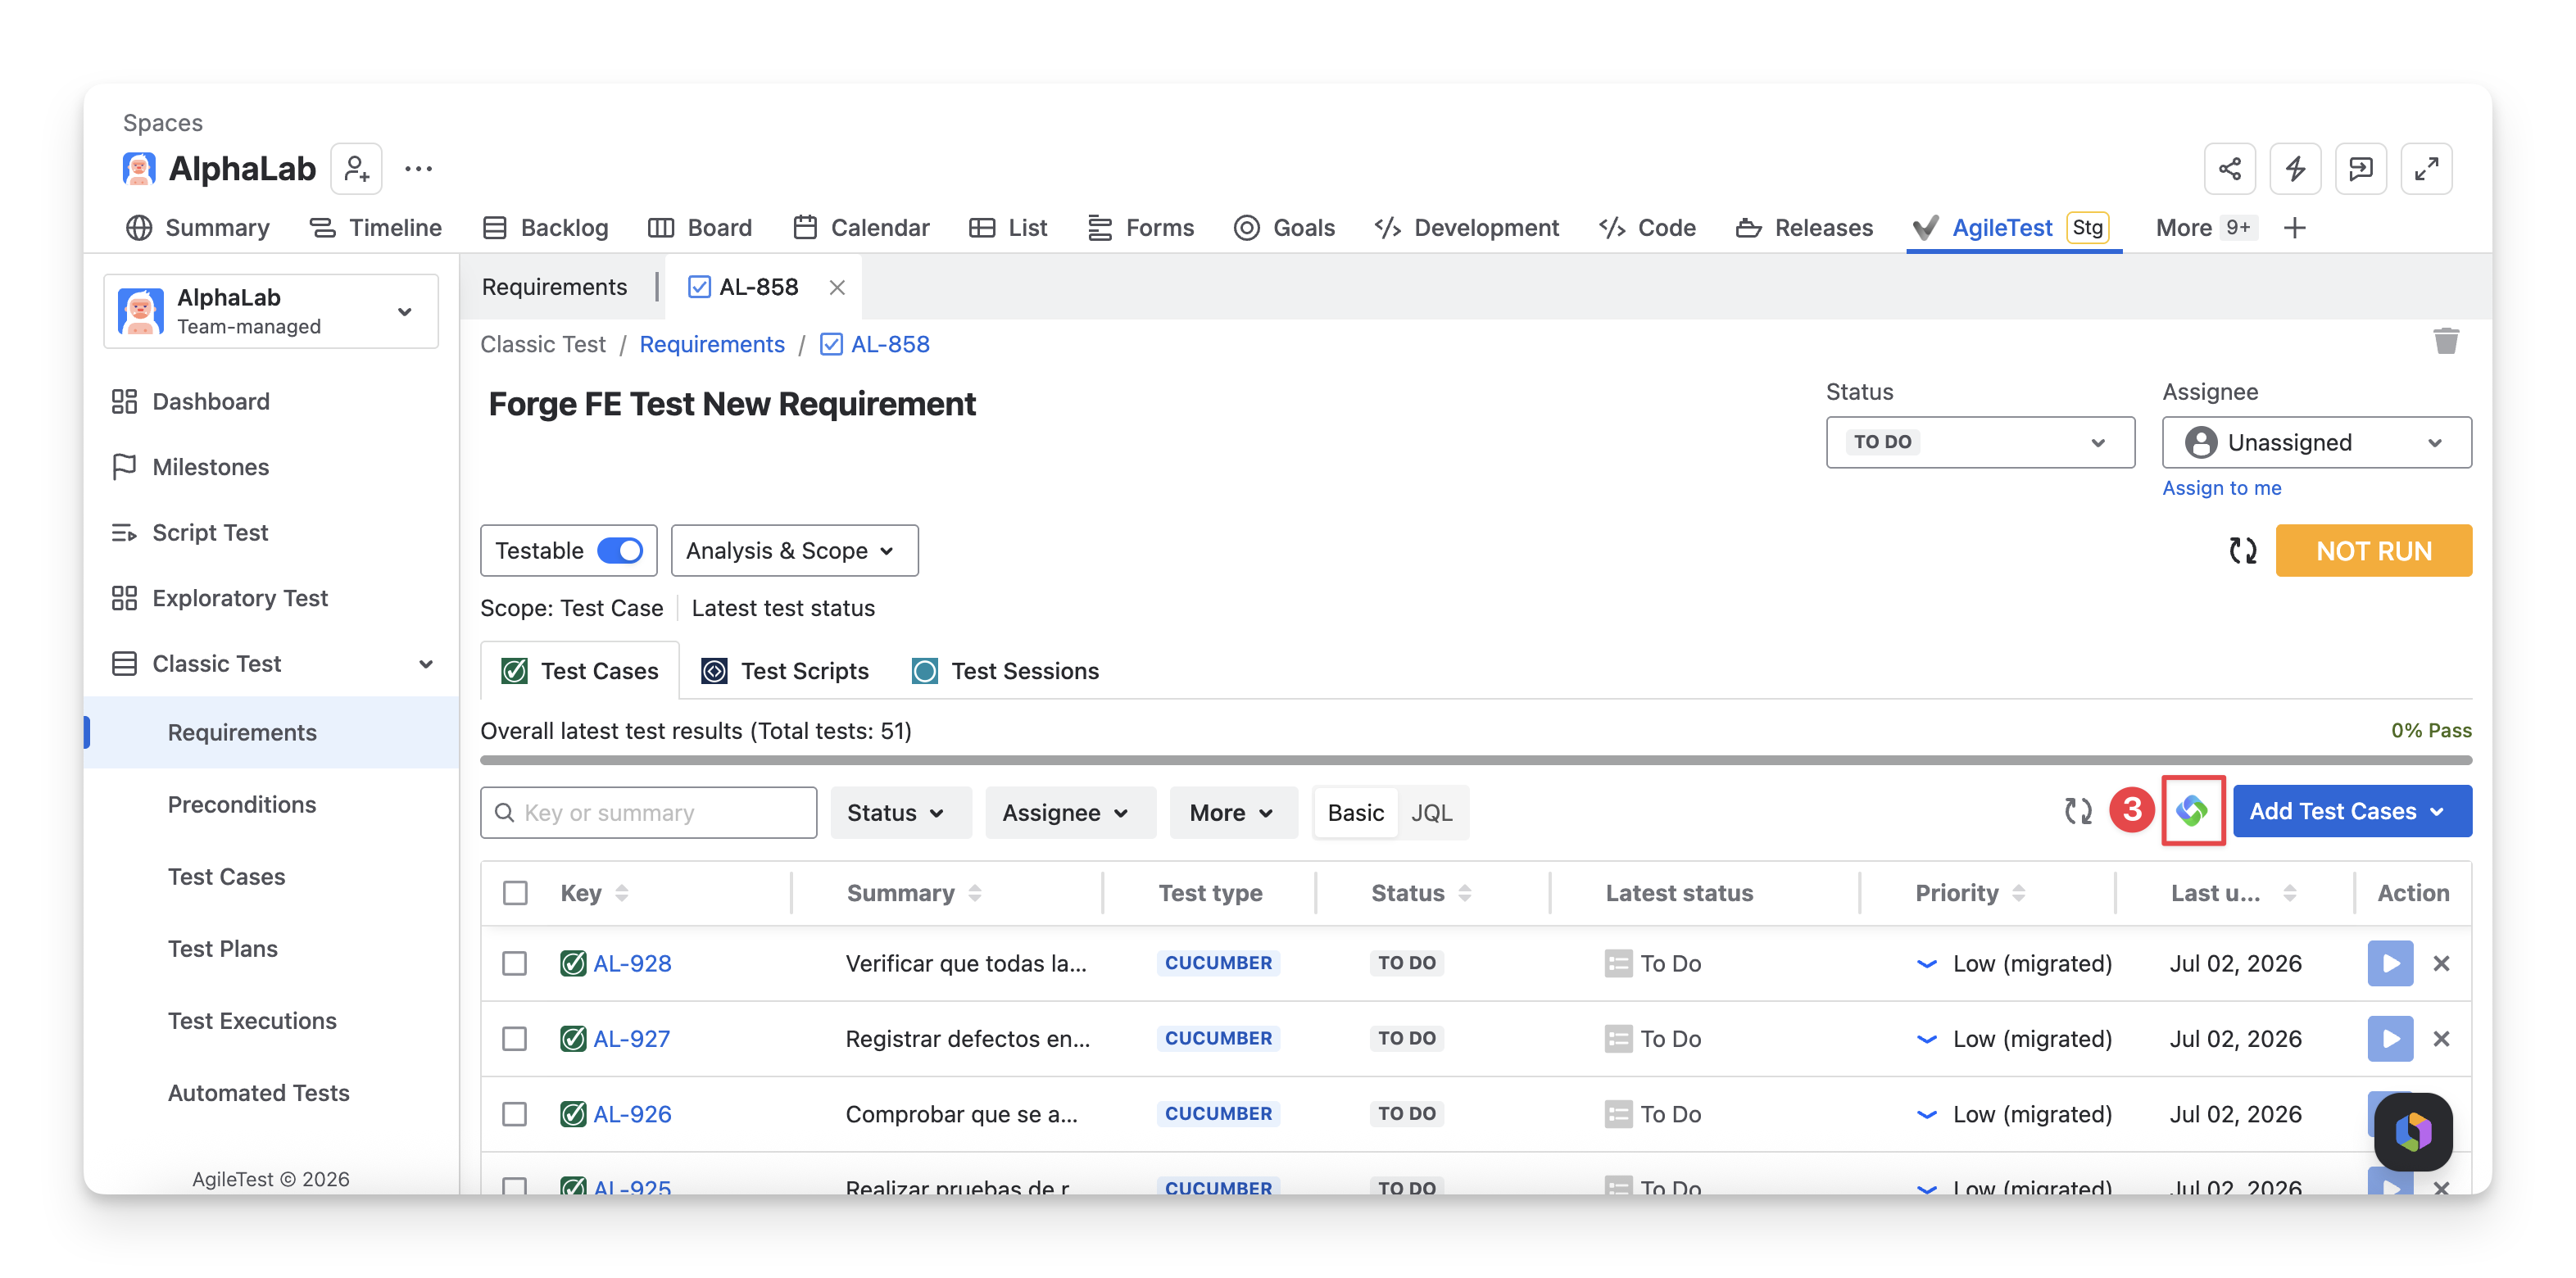Click the share icon in the header
This screenshot has width=2576, height=1278.
pos(2229,169)
